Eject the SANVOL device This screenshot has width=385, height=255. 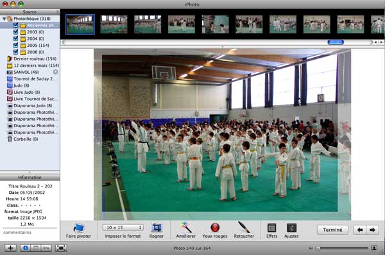pos(55,72)
